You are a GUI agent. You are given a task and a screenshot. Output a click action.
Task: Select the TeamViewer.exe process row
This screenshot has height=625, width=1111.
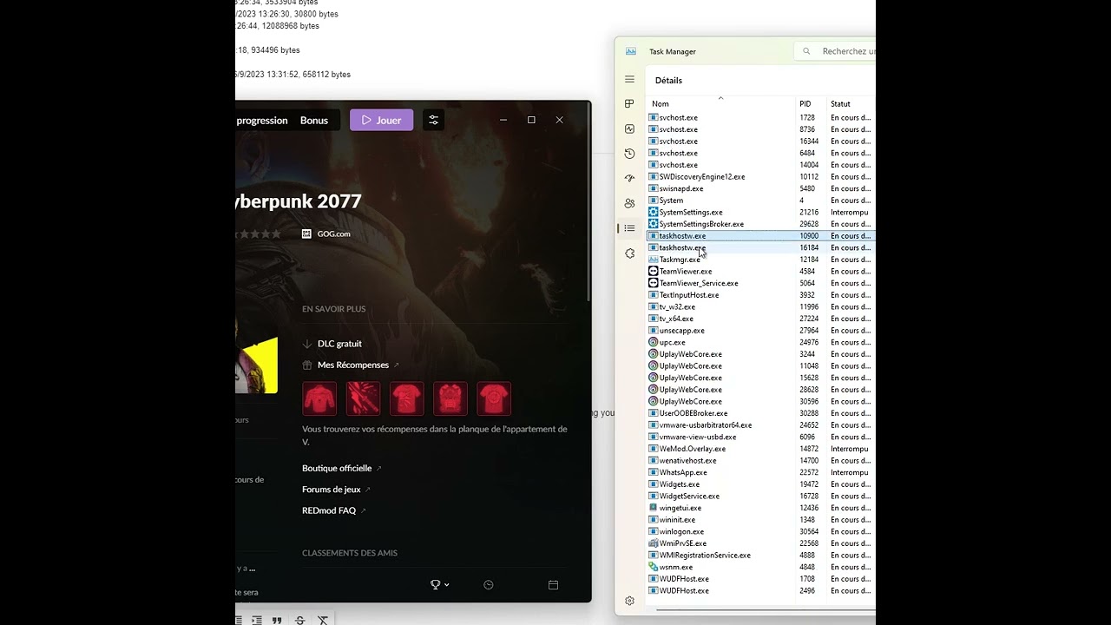[761, 271]
